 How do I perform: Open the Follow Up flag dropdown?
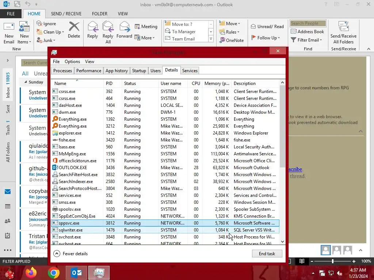tap(266, 38)
